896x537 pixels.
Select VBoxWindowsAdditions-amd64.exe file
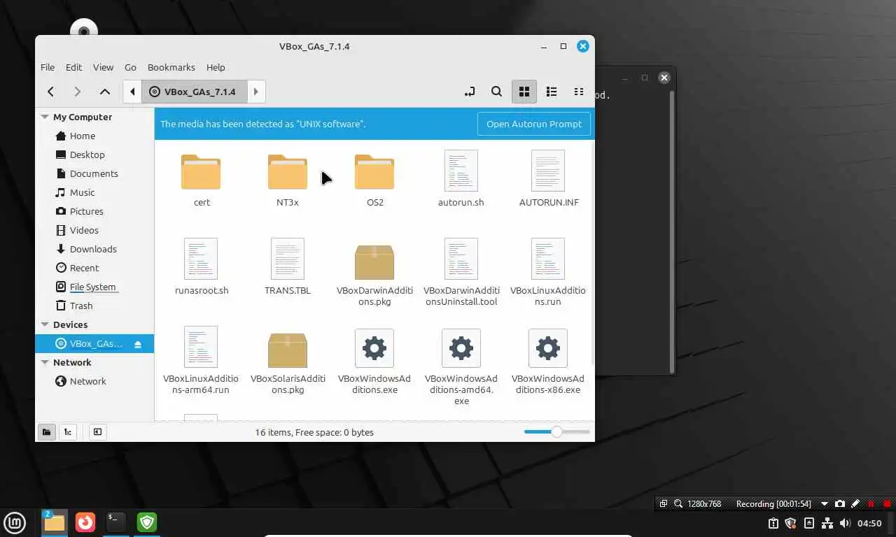click(x=461, y=368)
